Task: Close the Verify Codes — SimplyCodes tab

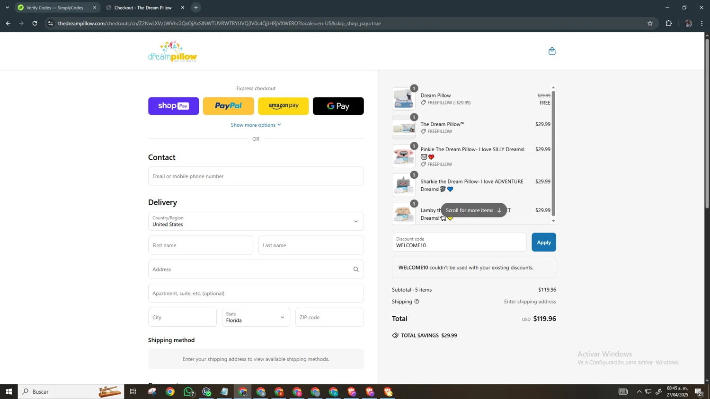Action: [95, 8]
